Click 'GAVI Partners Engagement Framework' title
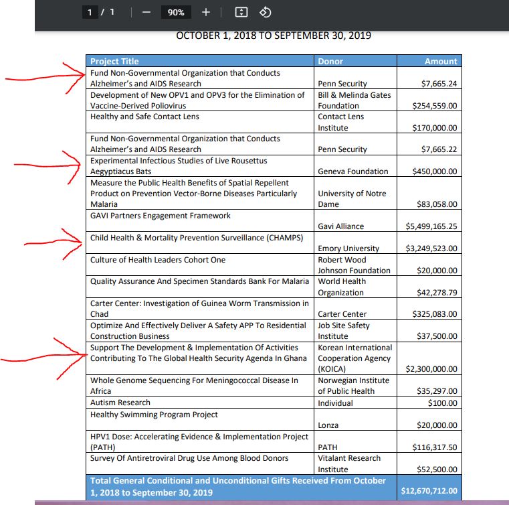Screen dimensions: 509x505 point(161,216)
